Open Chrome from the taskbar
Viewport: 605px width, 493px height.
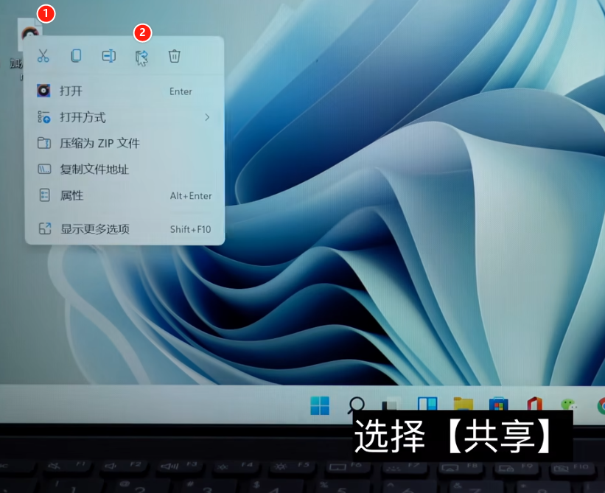tap(601, 405)
